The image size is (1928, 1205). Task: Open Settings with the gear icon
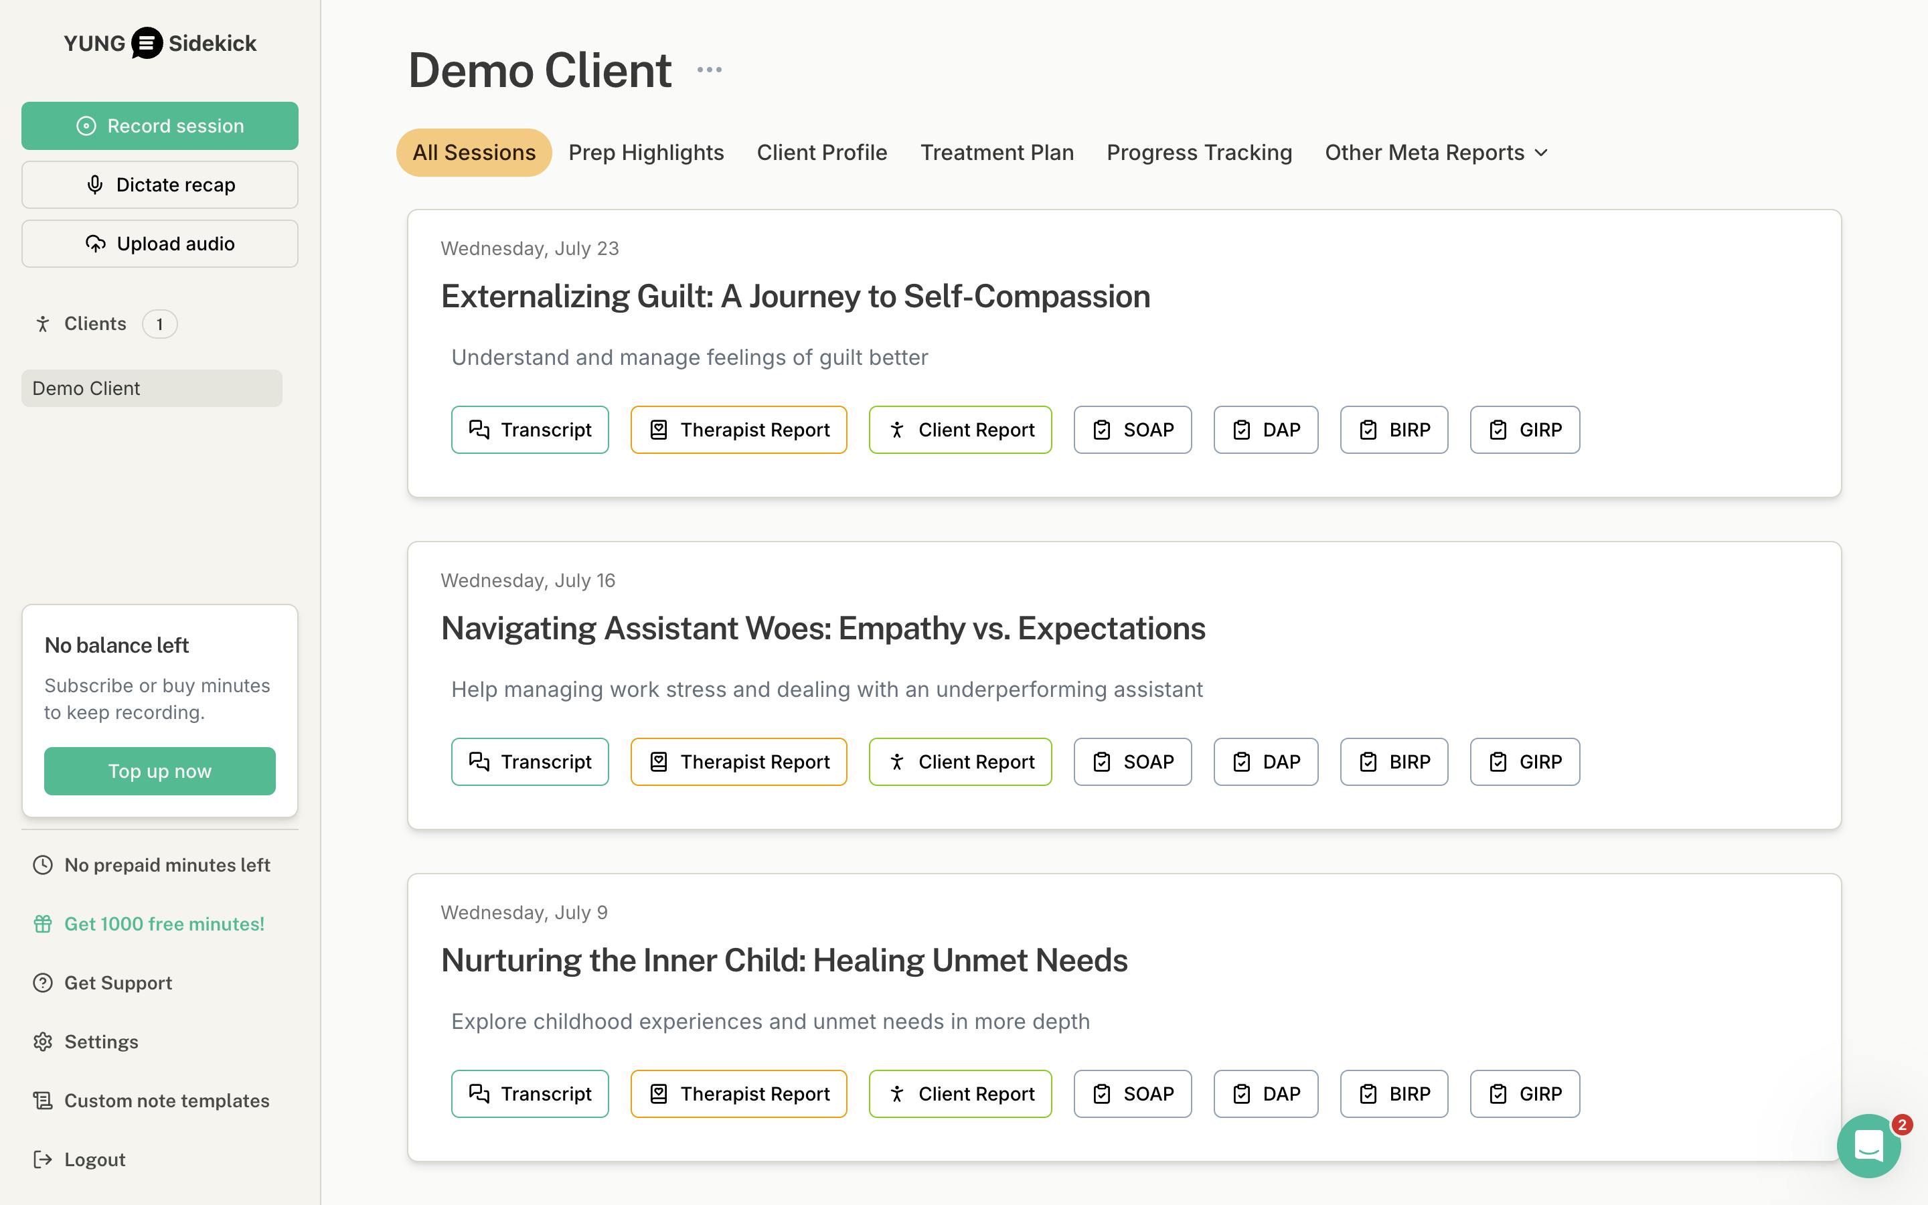[x=43, y=1042]
